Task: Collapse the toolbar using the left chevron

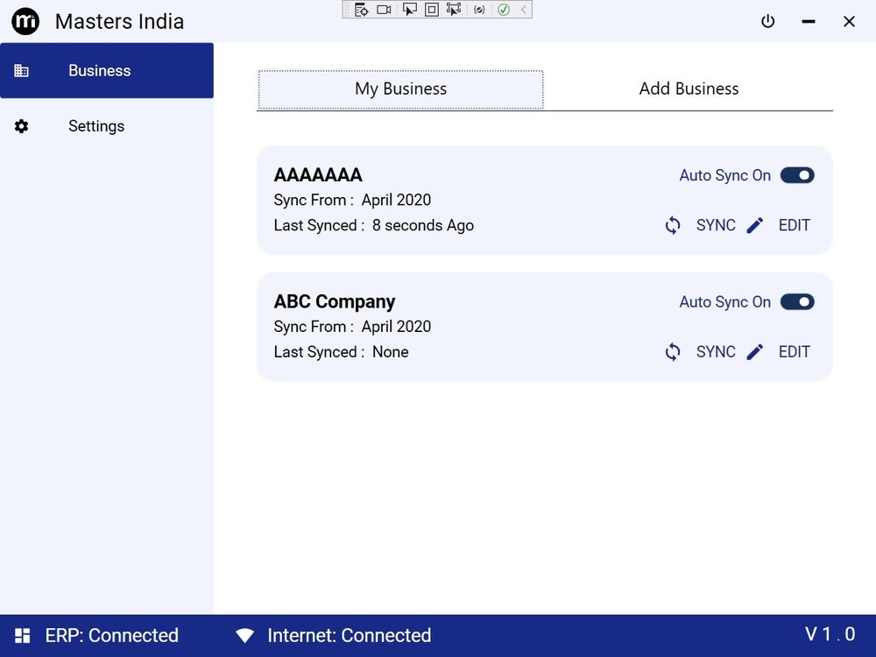Action: pyautogui.click(x=524, y=10)
